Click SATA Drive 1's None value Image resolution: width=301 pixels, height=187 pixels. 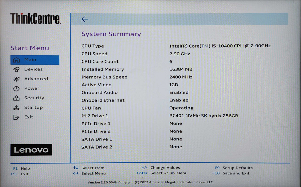pyautogui.click(x=176, y=139)
